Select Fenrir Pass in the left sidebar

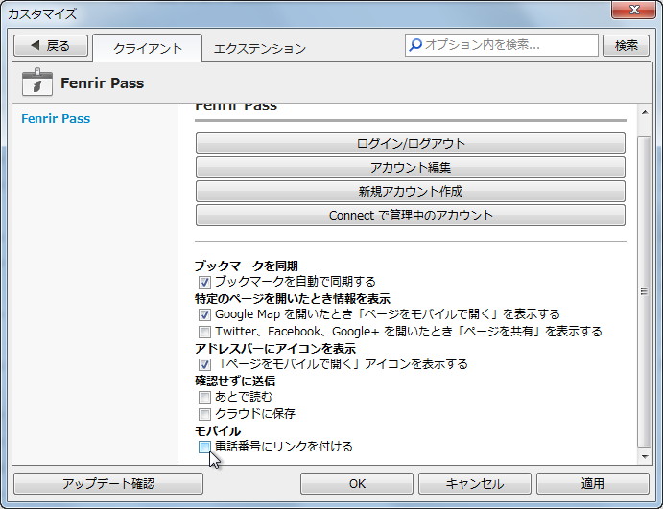click(56, 118)
